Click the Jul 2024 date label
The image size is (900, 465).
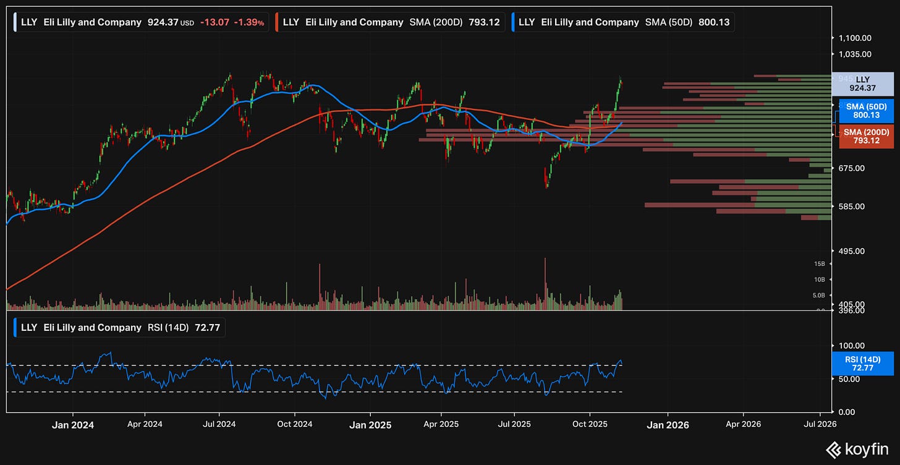click(219, 425)
